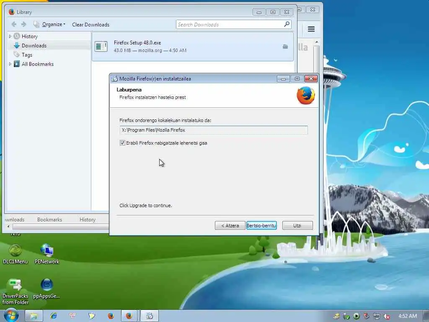429x322 pixels.
Task: Select All Bookmarks in sidebar
Action: click(37, 64)
